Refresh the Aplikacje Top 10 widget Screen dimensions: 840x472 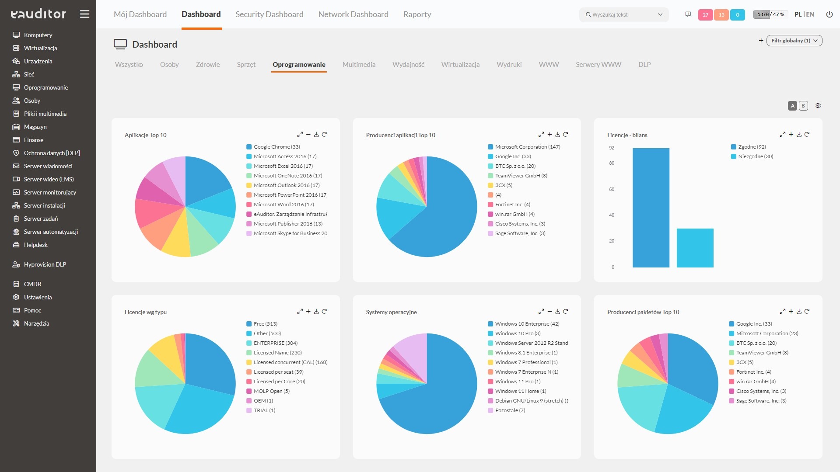coord(324,135)
